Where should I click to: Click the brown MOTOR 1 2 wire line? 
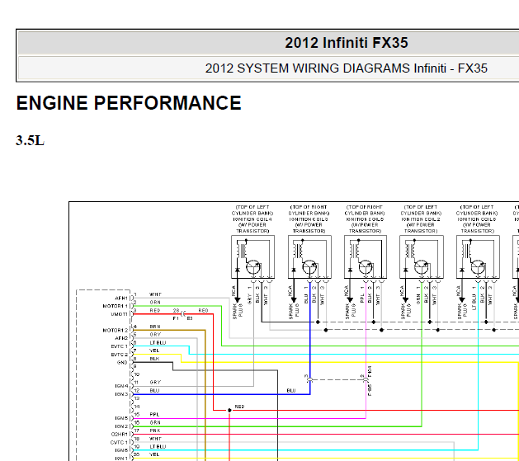169,330
